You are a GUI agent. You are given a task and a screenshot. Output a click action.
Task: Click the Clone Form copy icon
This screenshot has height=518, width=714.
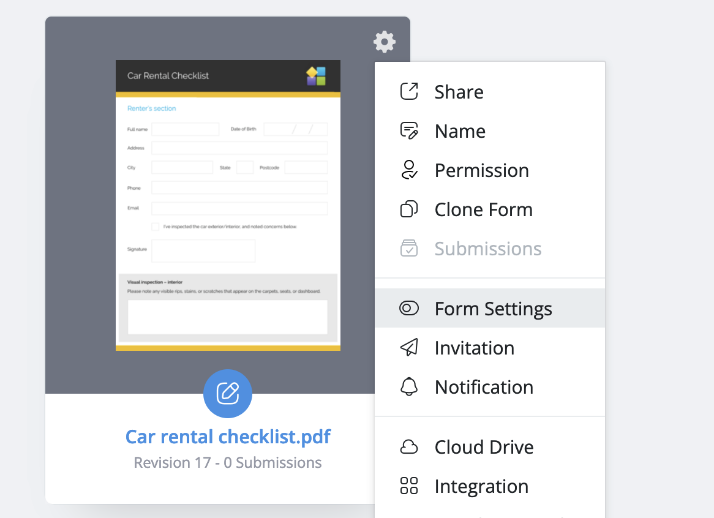[x=408, y=209]
